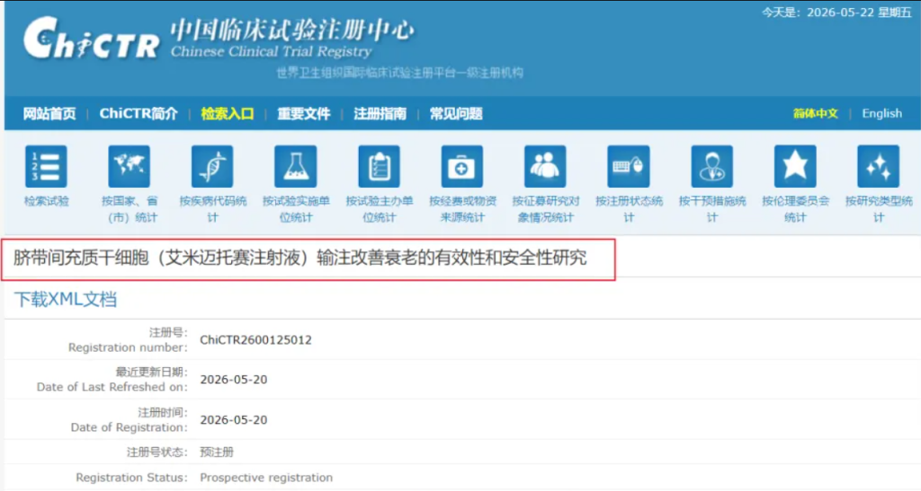The height and width of the screenshot is (491, 921).
Task: Click the Date of Last Refreshed value 2026-05-20
Action: 233,380
